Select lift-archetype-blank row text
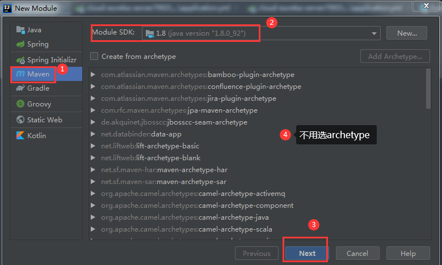 point(151,158)
